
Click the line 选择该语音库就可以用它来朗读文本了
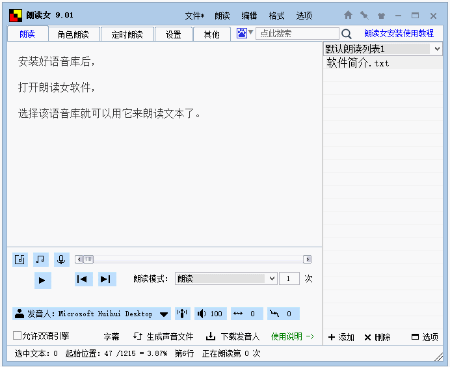pos(109,113)
